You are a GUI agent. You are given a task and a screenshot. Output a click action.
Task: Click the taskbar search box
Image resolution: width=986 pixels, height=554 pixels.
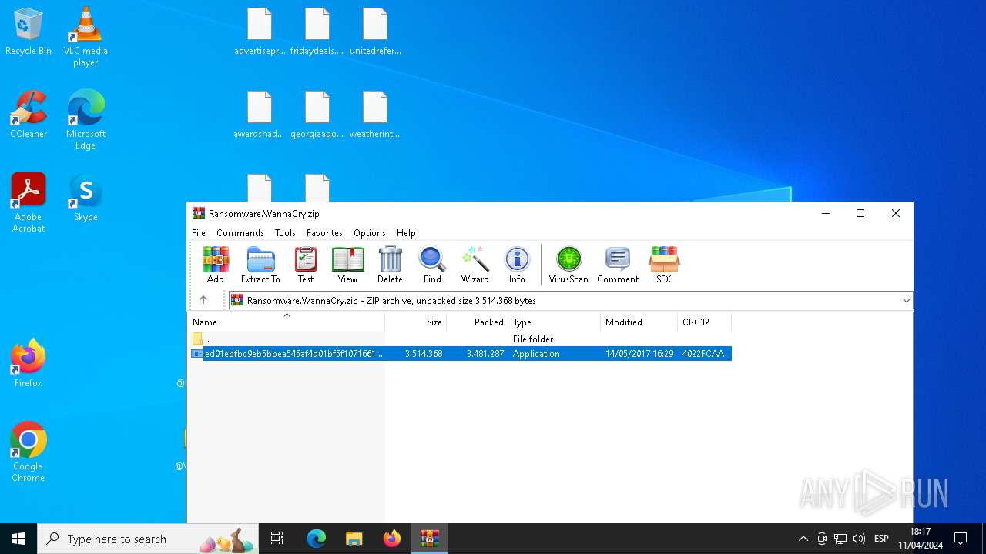(148, 539)
